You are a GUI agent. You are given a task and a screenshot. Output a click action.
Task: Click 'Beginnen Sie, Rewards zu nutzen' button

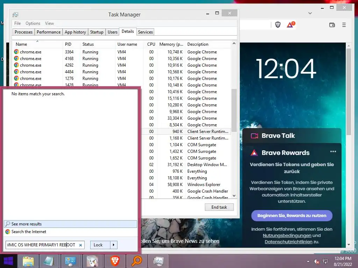[x=292, y=216]
